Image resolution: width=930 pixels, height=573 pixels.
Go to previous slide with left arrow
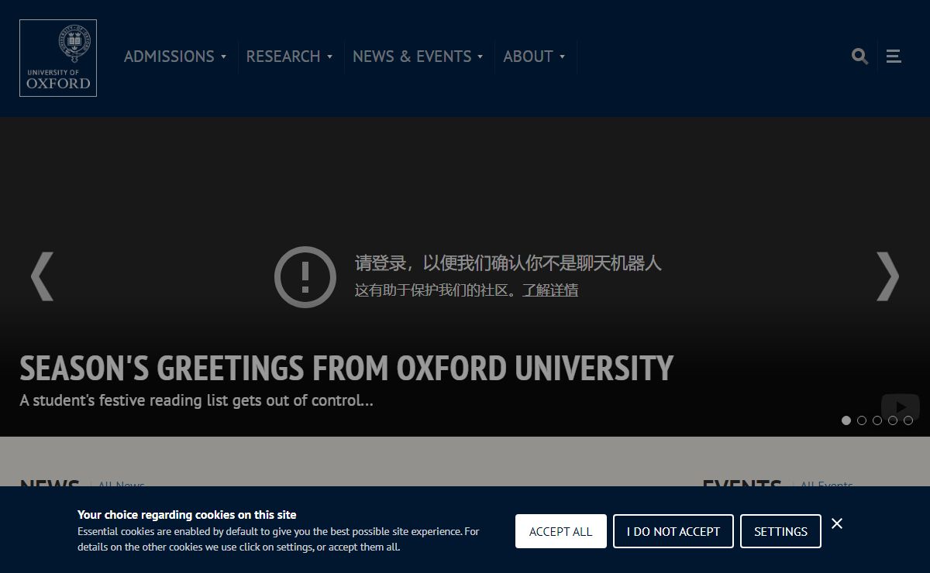[42, 276]
